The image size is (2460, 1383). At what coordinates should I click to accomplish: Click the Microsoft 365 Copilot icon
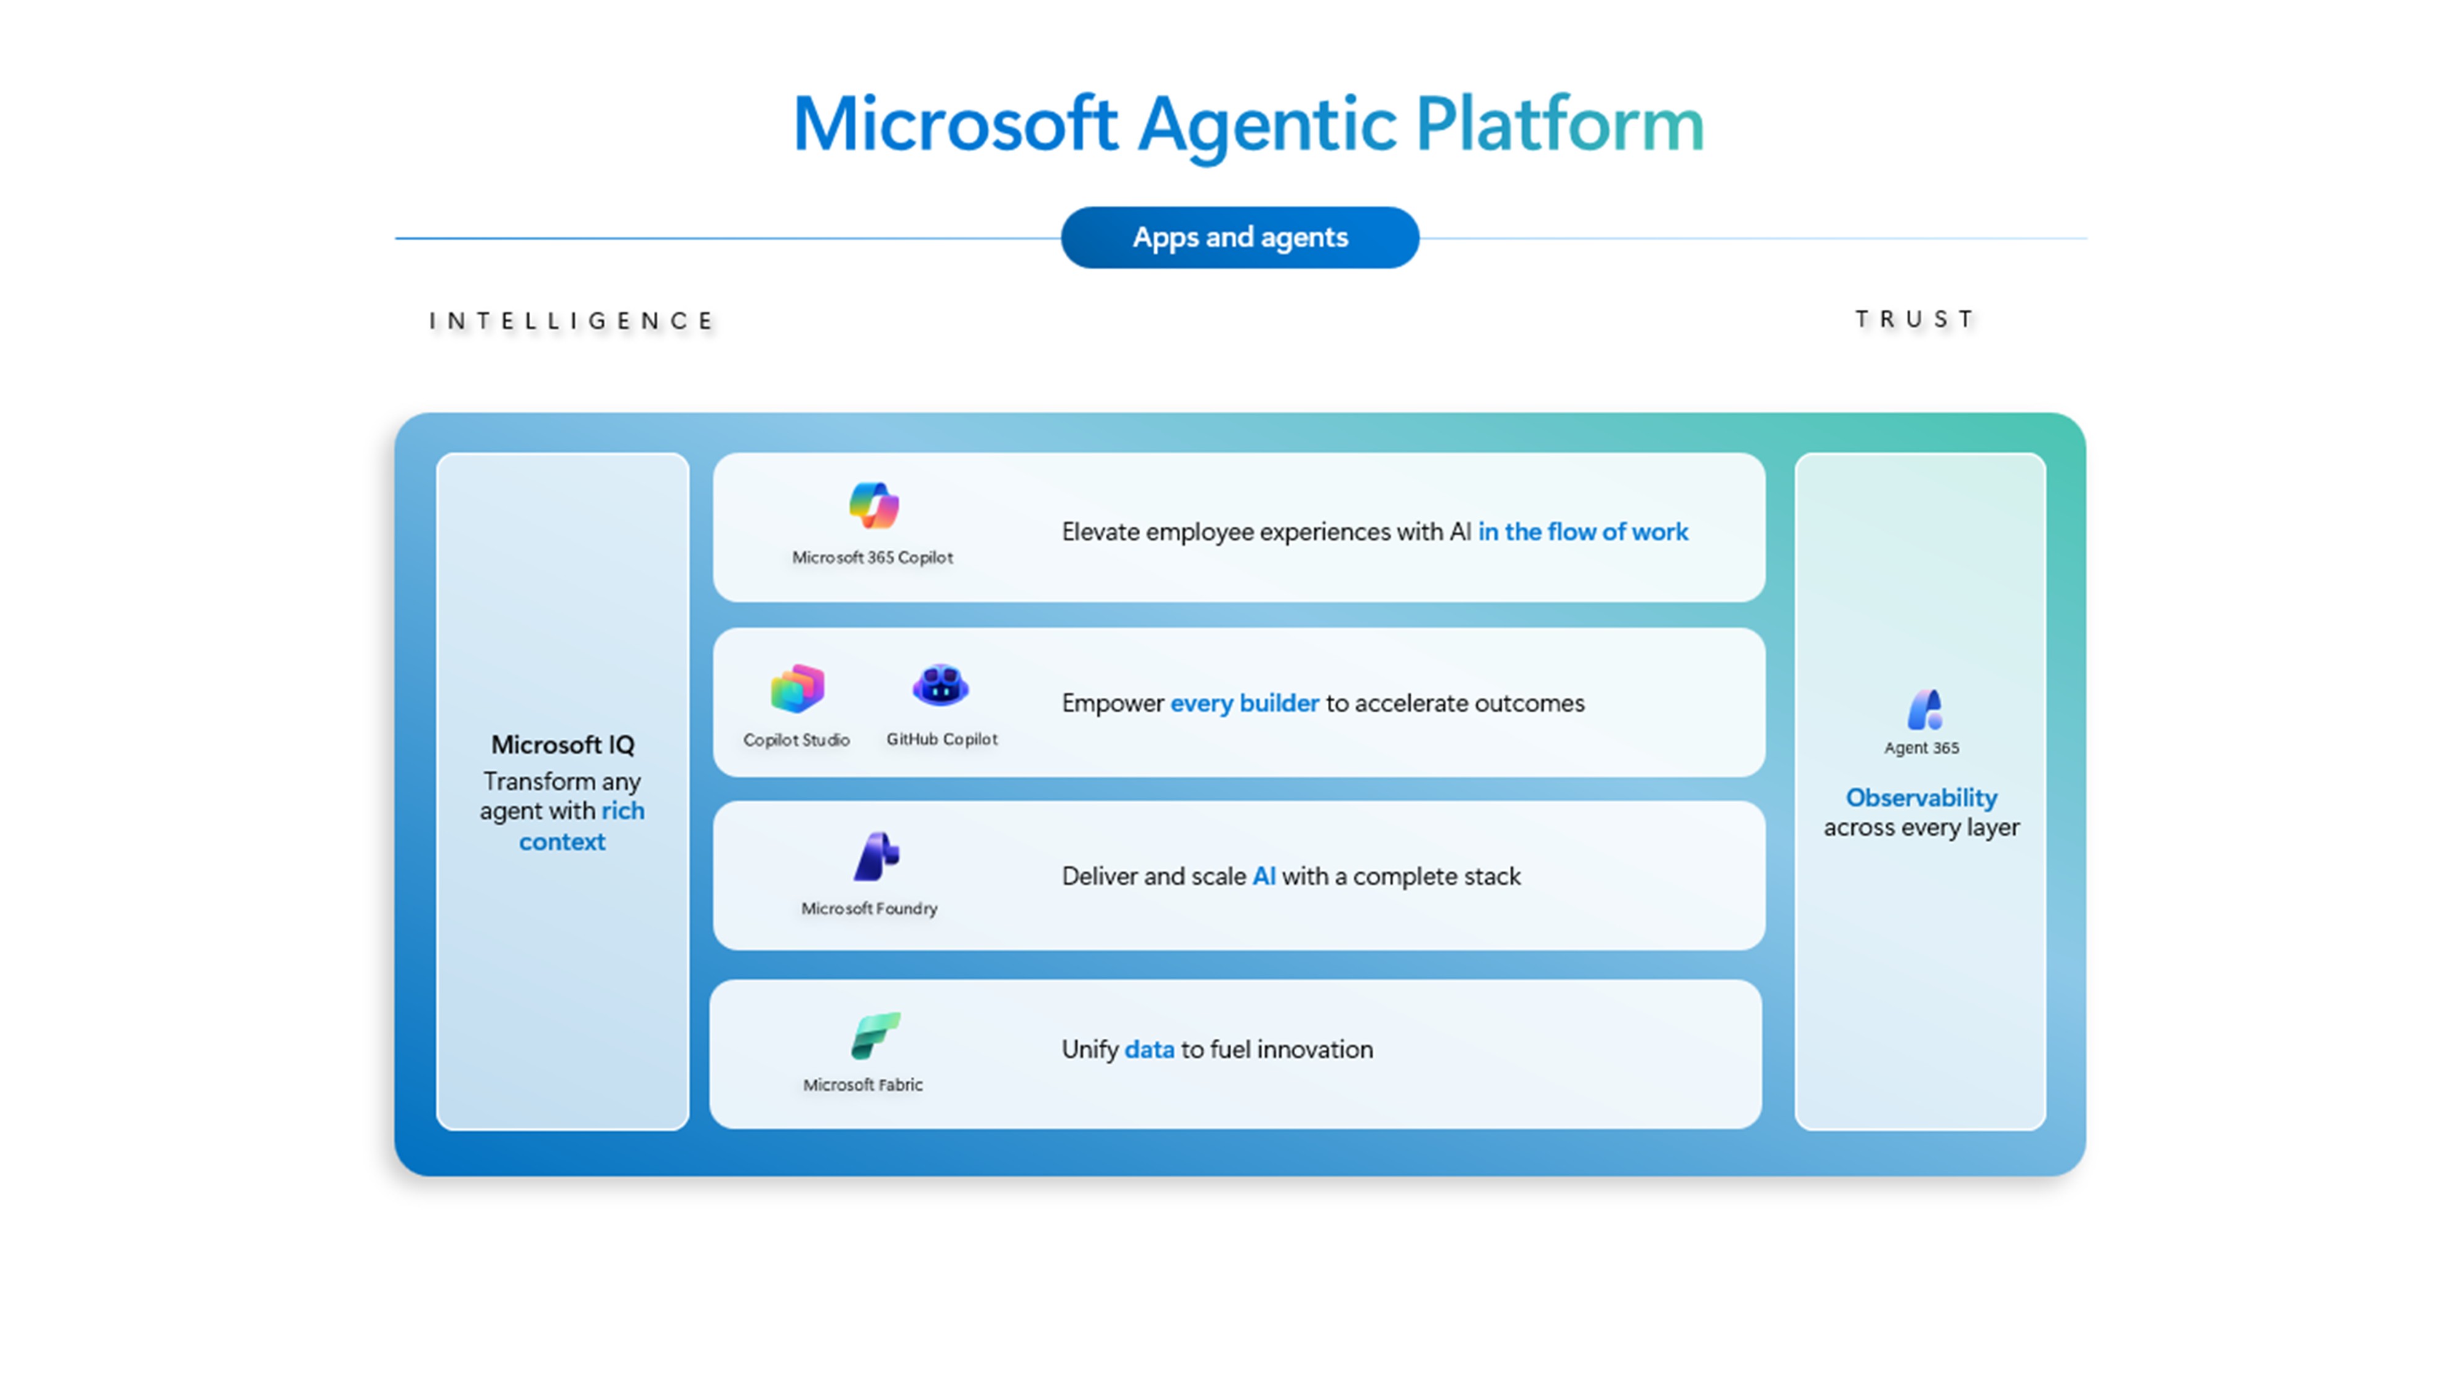(x=874, y=506)
